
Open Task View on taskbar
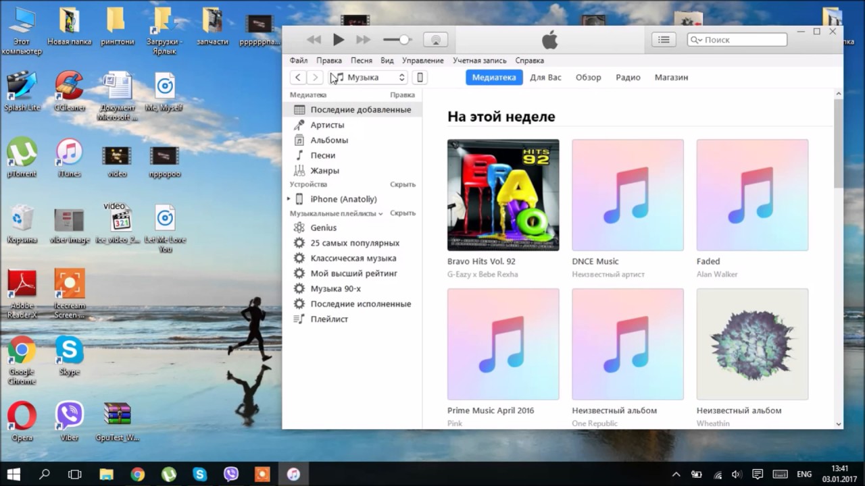pos(75,474)
